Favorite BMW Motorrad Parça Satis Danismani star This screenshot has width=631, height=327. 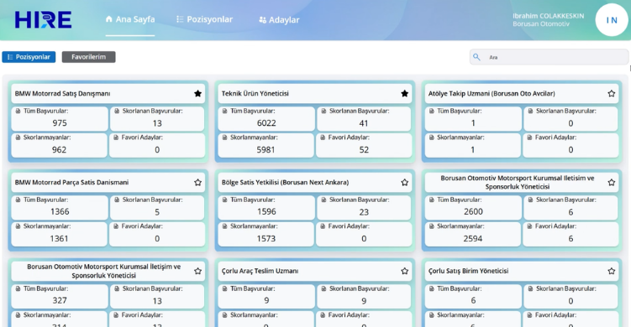pos(197,183)
